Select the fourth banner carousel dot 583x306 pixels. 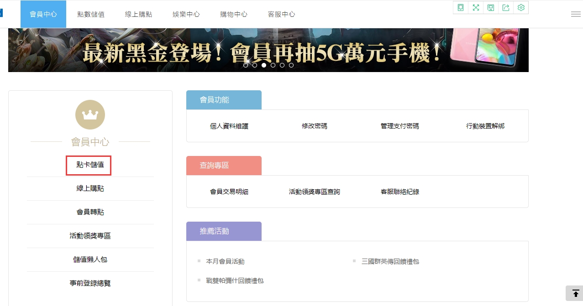click(x=273, y=65)
